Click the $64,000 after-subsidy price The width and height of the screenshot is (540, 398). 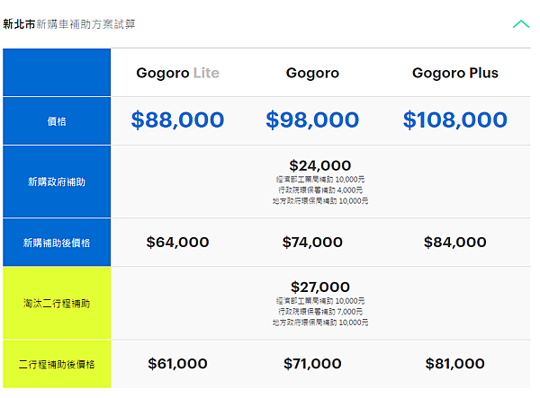pyautogui.click(x=177, y=243)
